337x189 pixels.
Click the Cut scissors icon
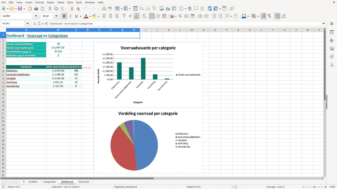[x=50, y=9]
